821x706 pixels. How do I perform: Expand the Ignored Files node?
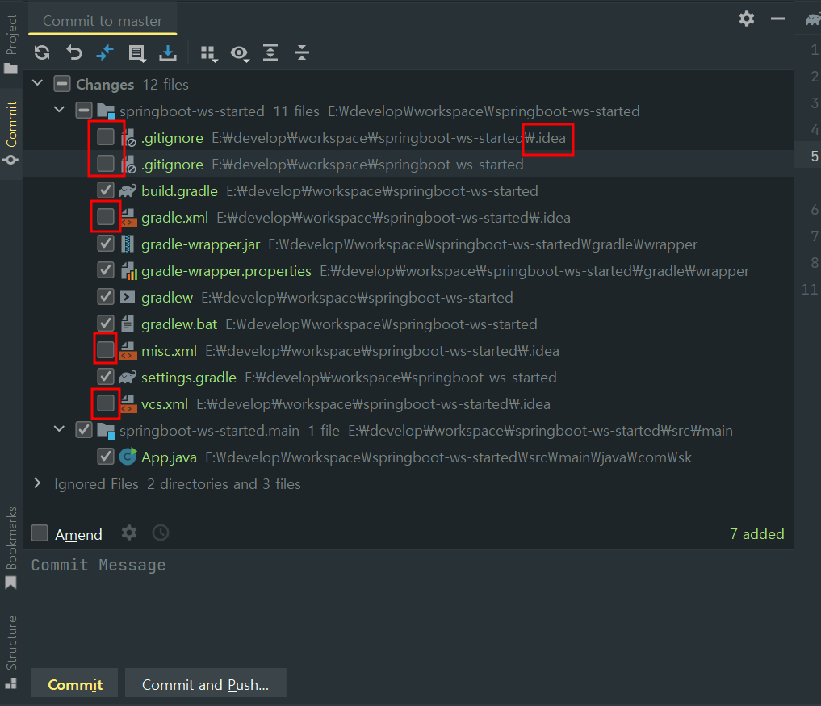click(37, 483)
